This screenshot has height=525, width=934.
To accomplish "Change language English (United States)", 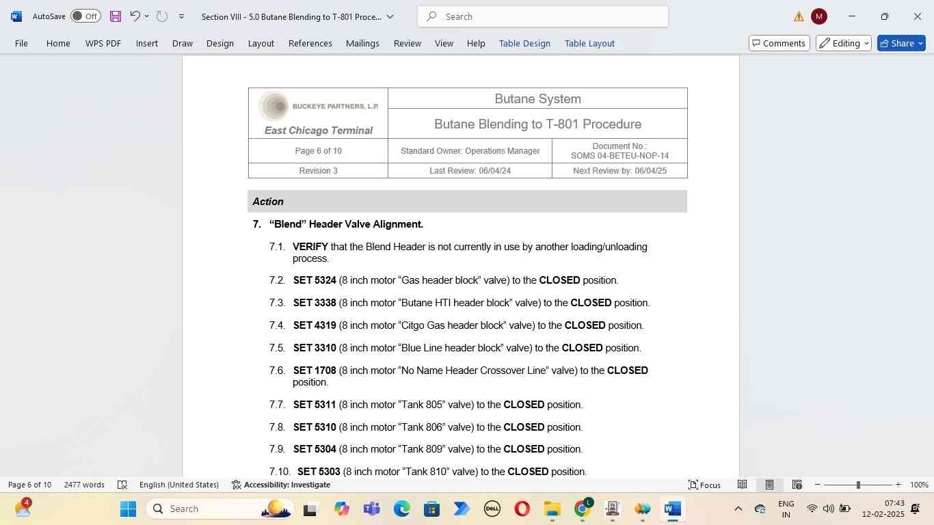I will pos(179,485).
